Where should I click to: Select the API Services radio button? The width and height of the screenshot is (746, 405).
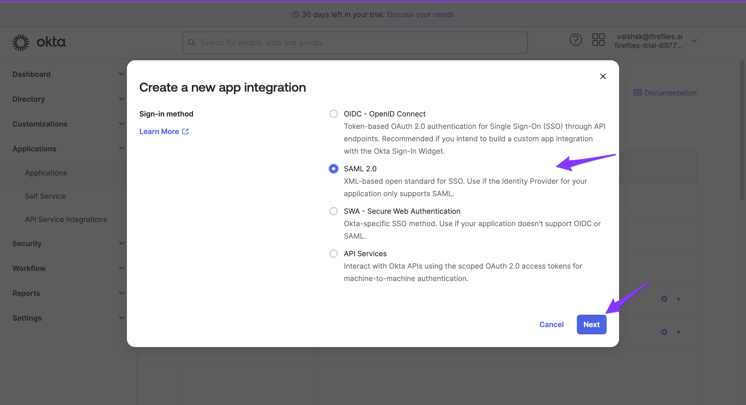coord(333,254)
